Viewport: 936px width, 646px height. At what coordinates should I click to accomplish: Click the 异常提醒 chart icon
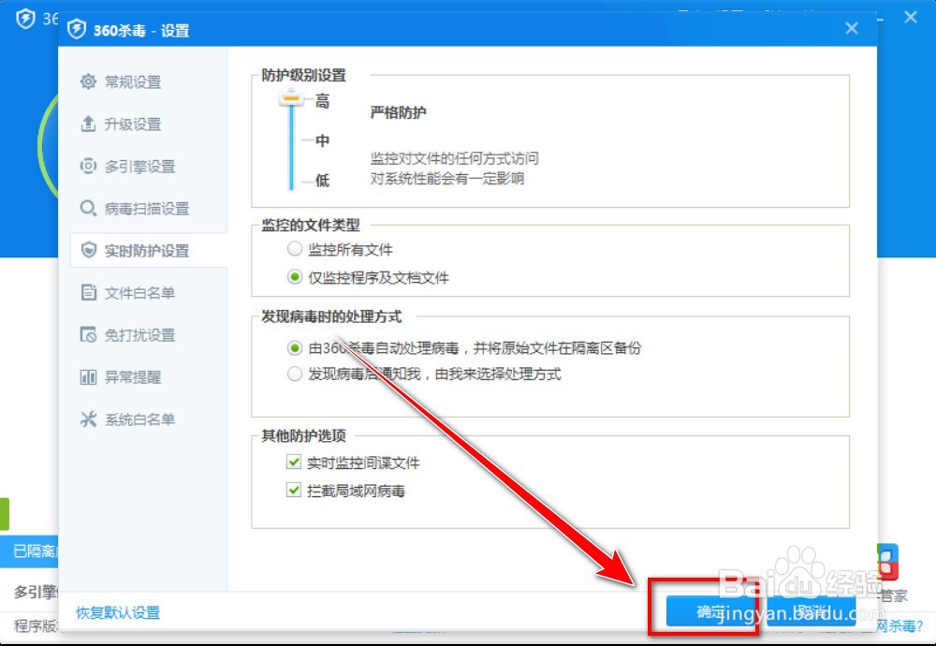click(88, 377)
